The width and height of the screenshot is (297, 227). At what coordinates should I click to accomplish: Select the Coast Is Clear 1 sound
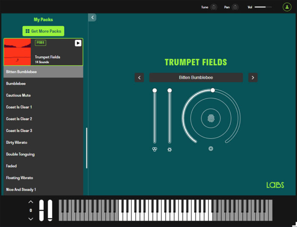[x=43, y=107]
